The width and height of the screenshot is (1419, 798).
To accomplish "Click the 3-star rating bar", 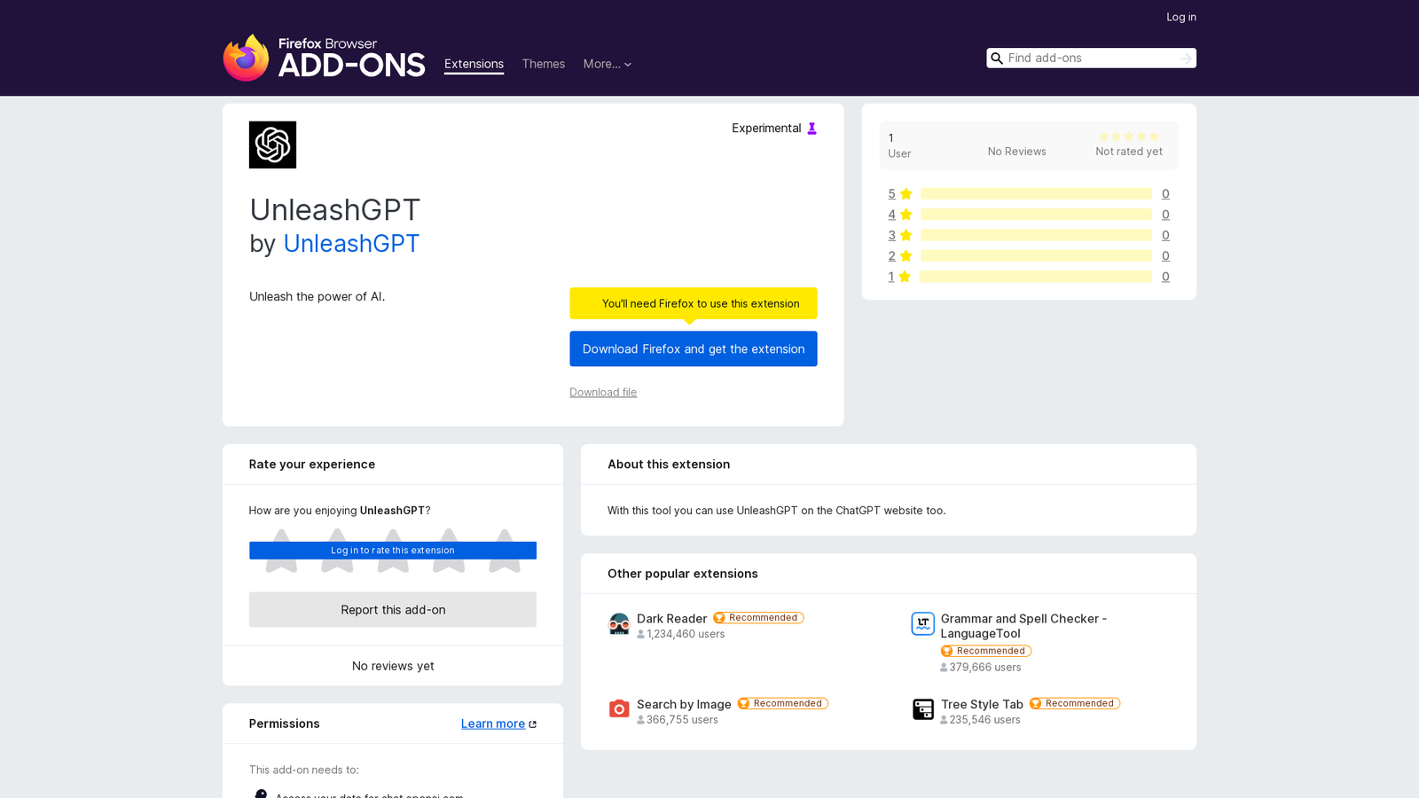I will pyautogui.click(x=1036, y=235).
